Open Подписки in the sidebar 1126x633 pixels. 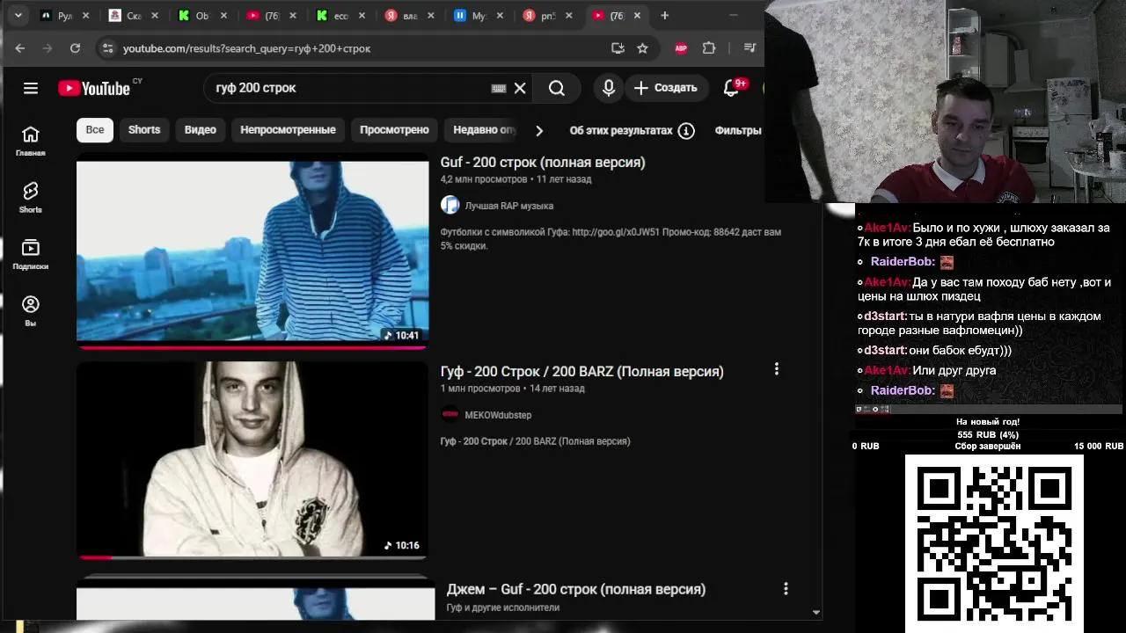coord(31,254)
